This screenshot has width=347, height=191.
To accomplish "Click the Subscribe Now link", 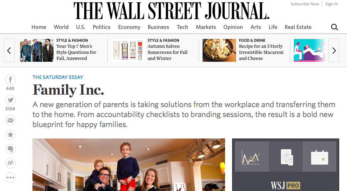I will pyautogui.click(x=305, y=4).
